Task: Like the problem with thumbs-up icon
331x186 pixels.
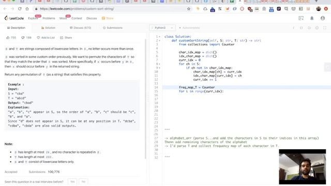Action: [x=8, y=38]
